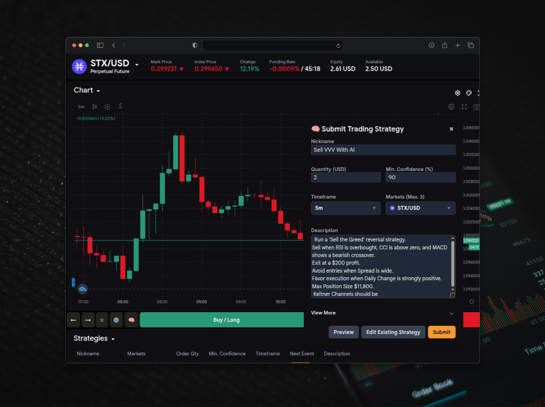Open the Chart panel menu
Image resolution: width=545 pixels, height=407 pixels.
tap(87, 90)
